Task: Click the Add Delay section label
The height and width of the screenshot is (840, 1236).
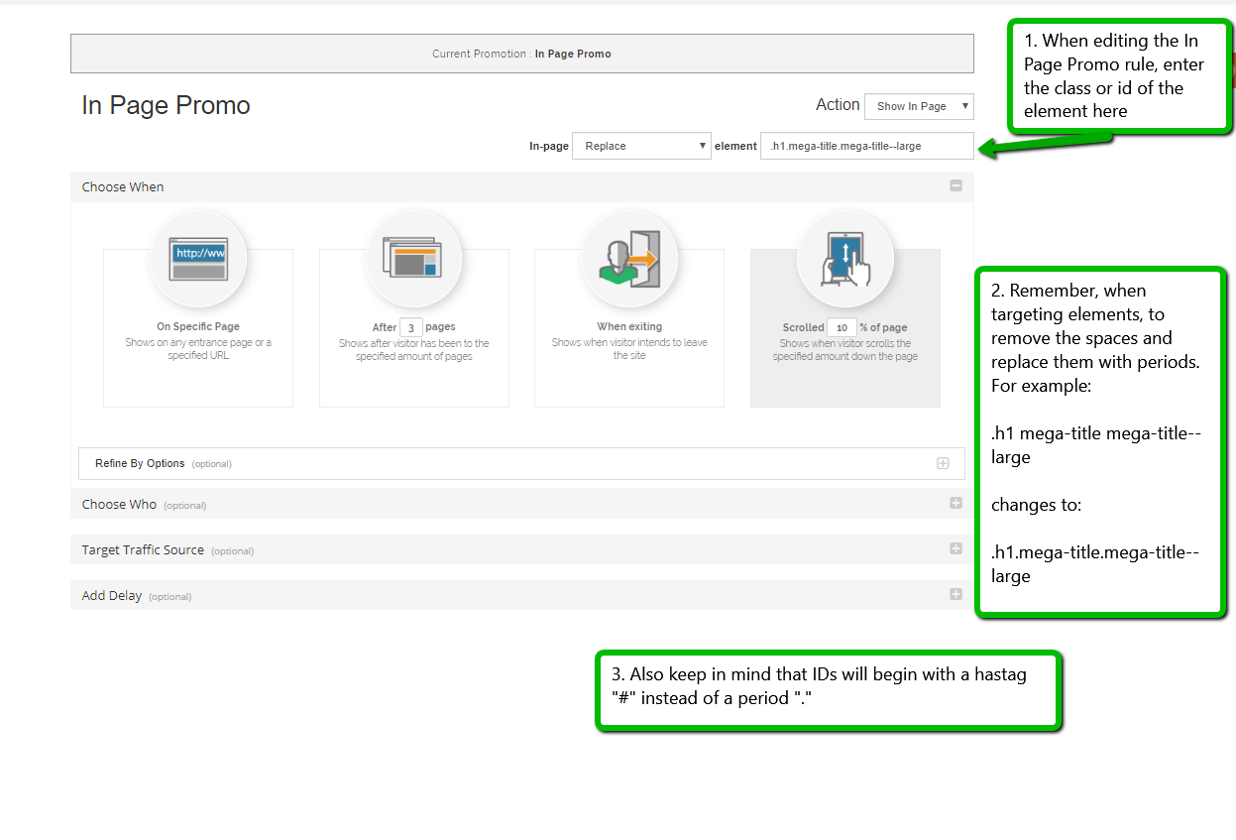Action: pyautogui.click(x=112, y=596)
